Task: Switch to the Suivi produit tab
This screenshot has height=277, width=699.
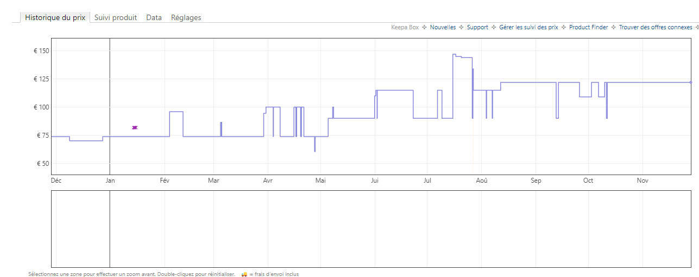Action: (x=116, y=17)
